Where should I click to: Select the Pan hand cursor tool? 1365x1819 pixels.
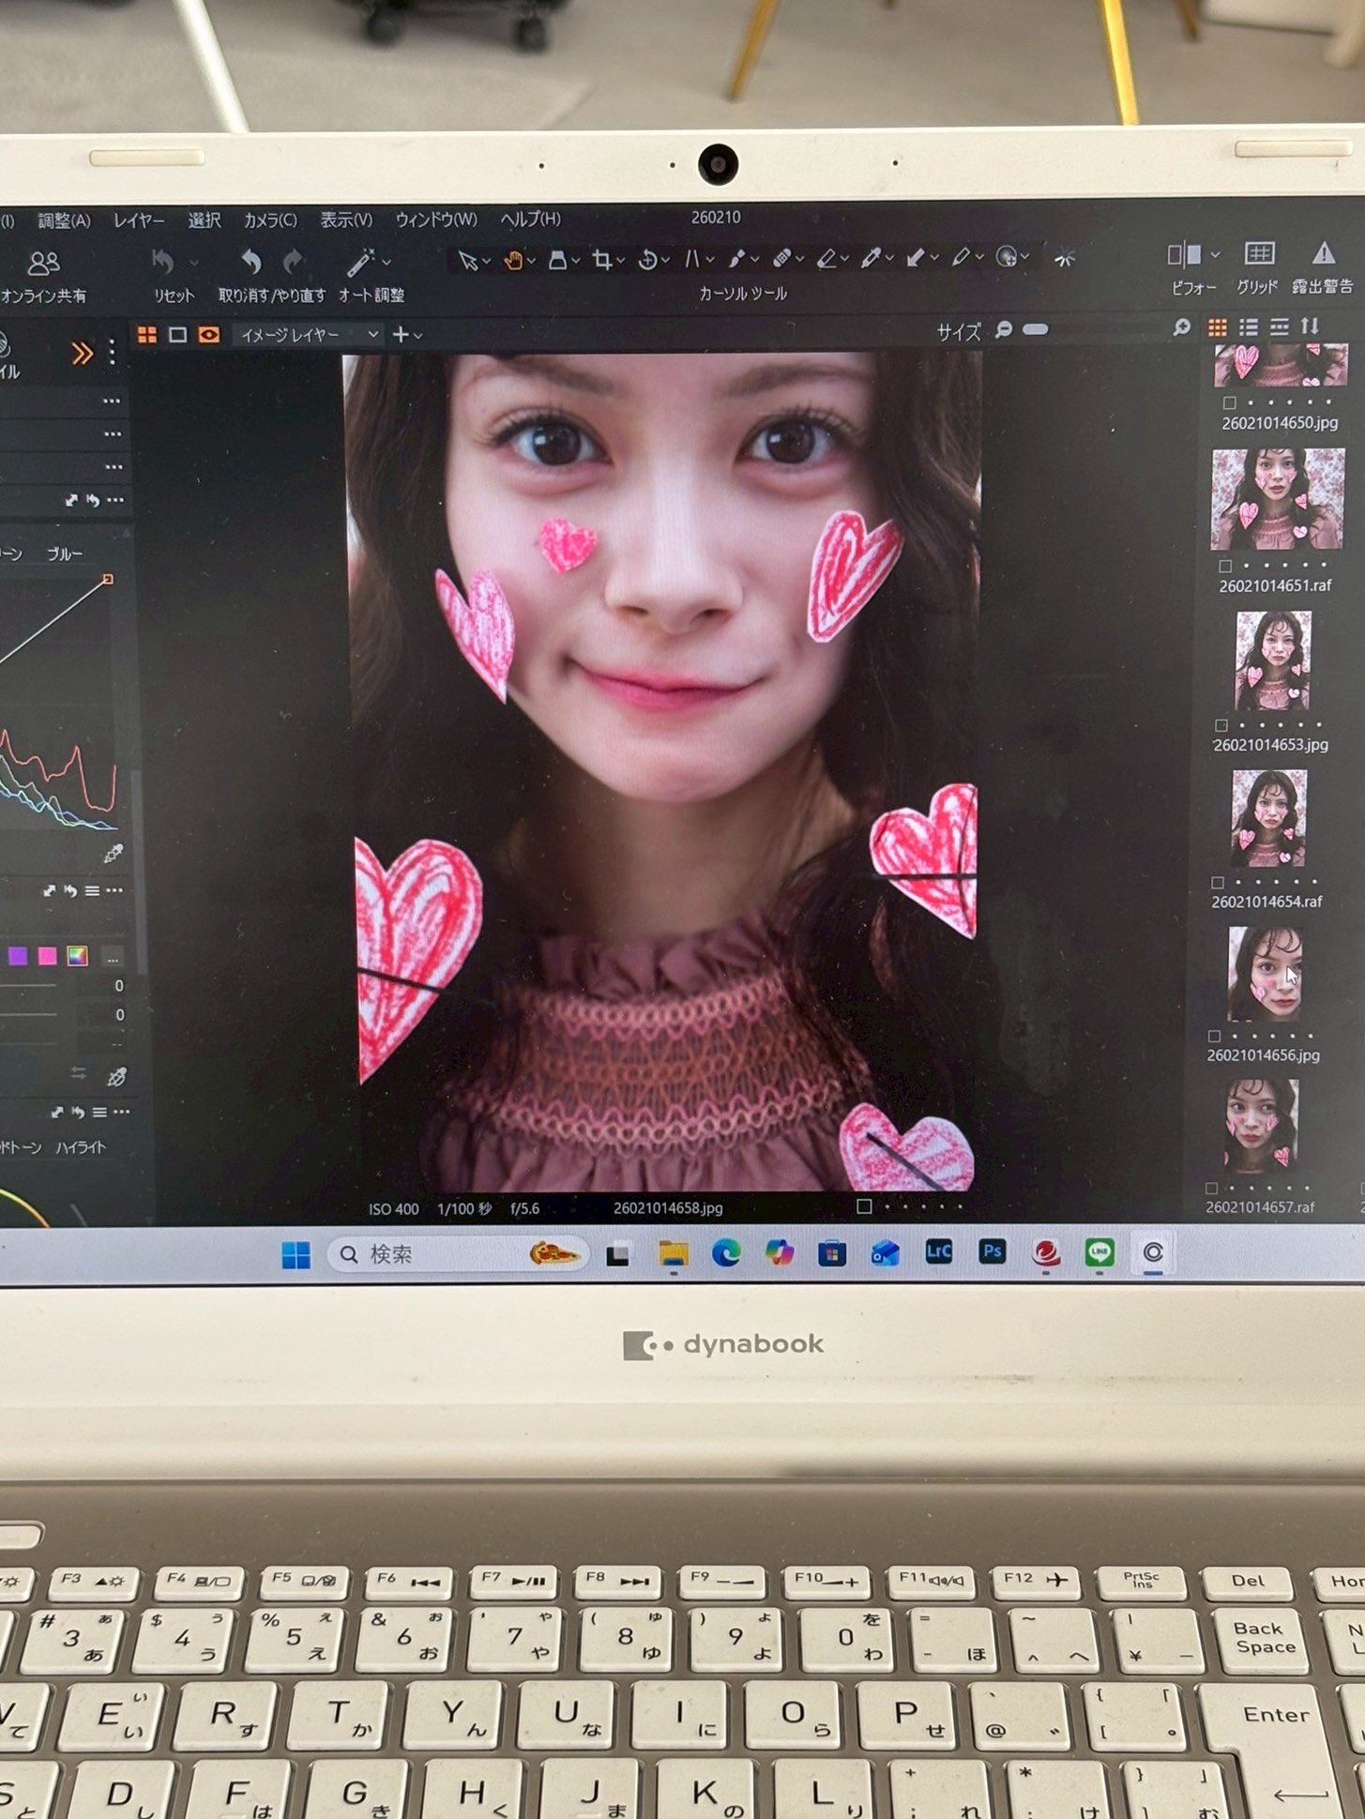coord(512,260)
